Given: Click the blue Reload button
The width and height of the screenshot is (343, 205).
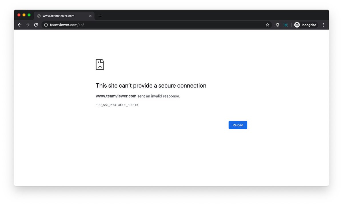Looking at the screenshot, I should coord(238,125).
